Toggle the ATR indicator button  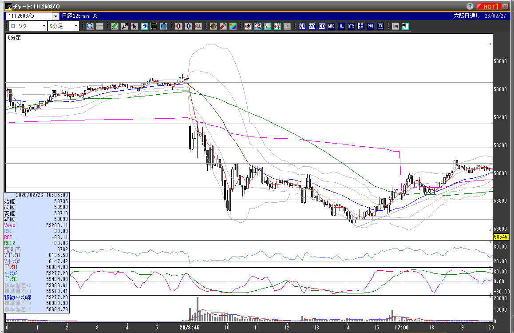(351, 26)
